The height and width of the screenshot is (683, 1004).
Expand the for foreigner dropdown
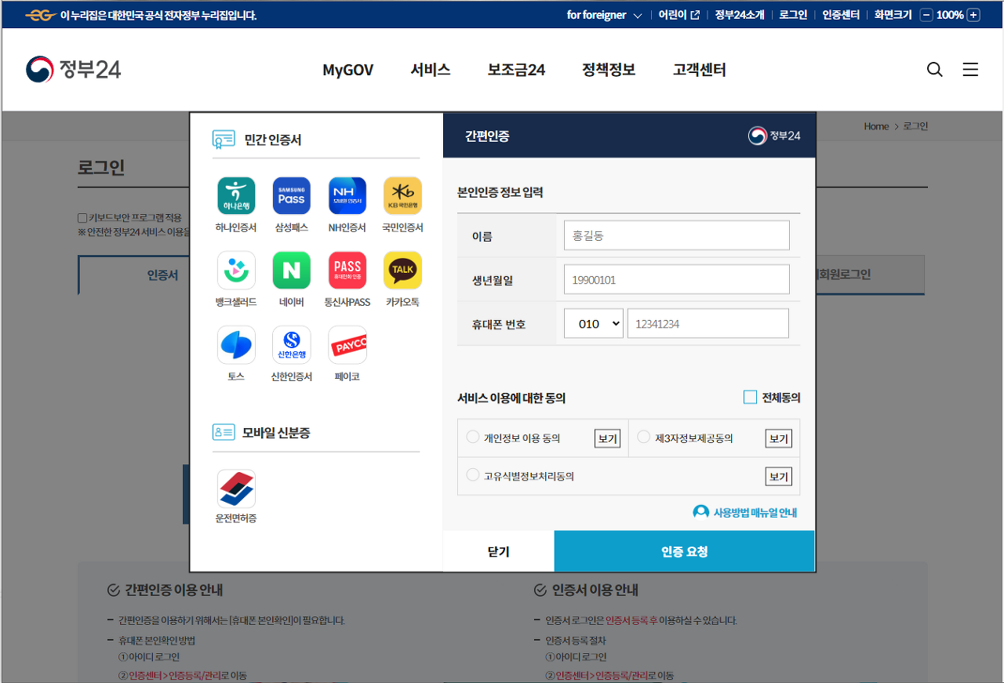point(604,15)
